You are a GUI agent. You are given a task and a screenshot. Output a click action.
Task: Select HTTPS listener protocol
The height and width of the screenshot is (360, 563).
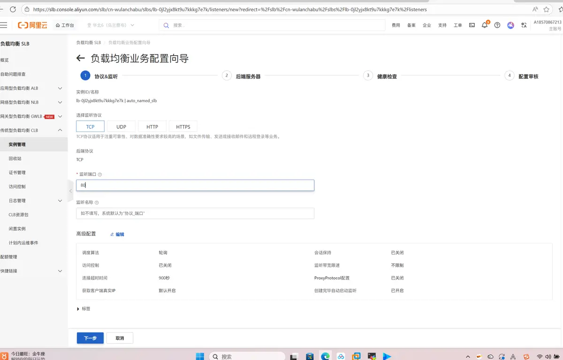(x=183, y=127)
